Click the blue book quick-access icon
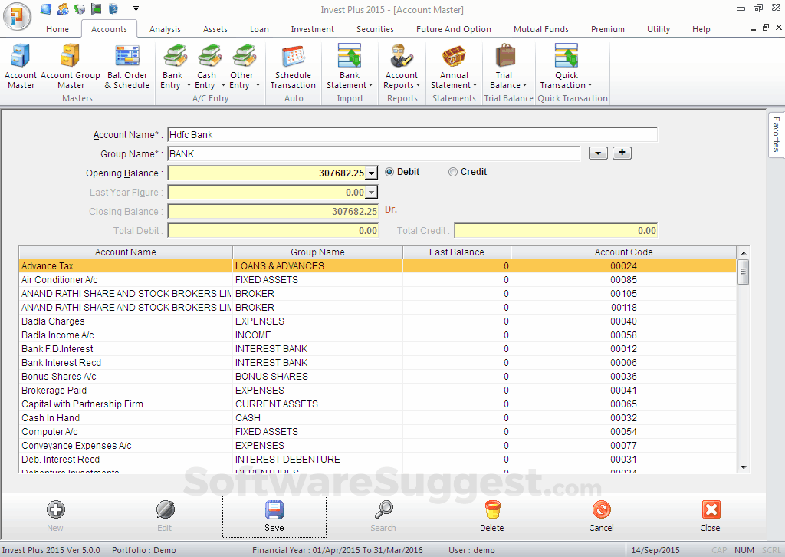The width and height of the screenshot is (785, 557). [113, 8]
